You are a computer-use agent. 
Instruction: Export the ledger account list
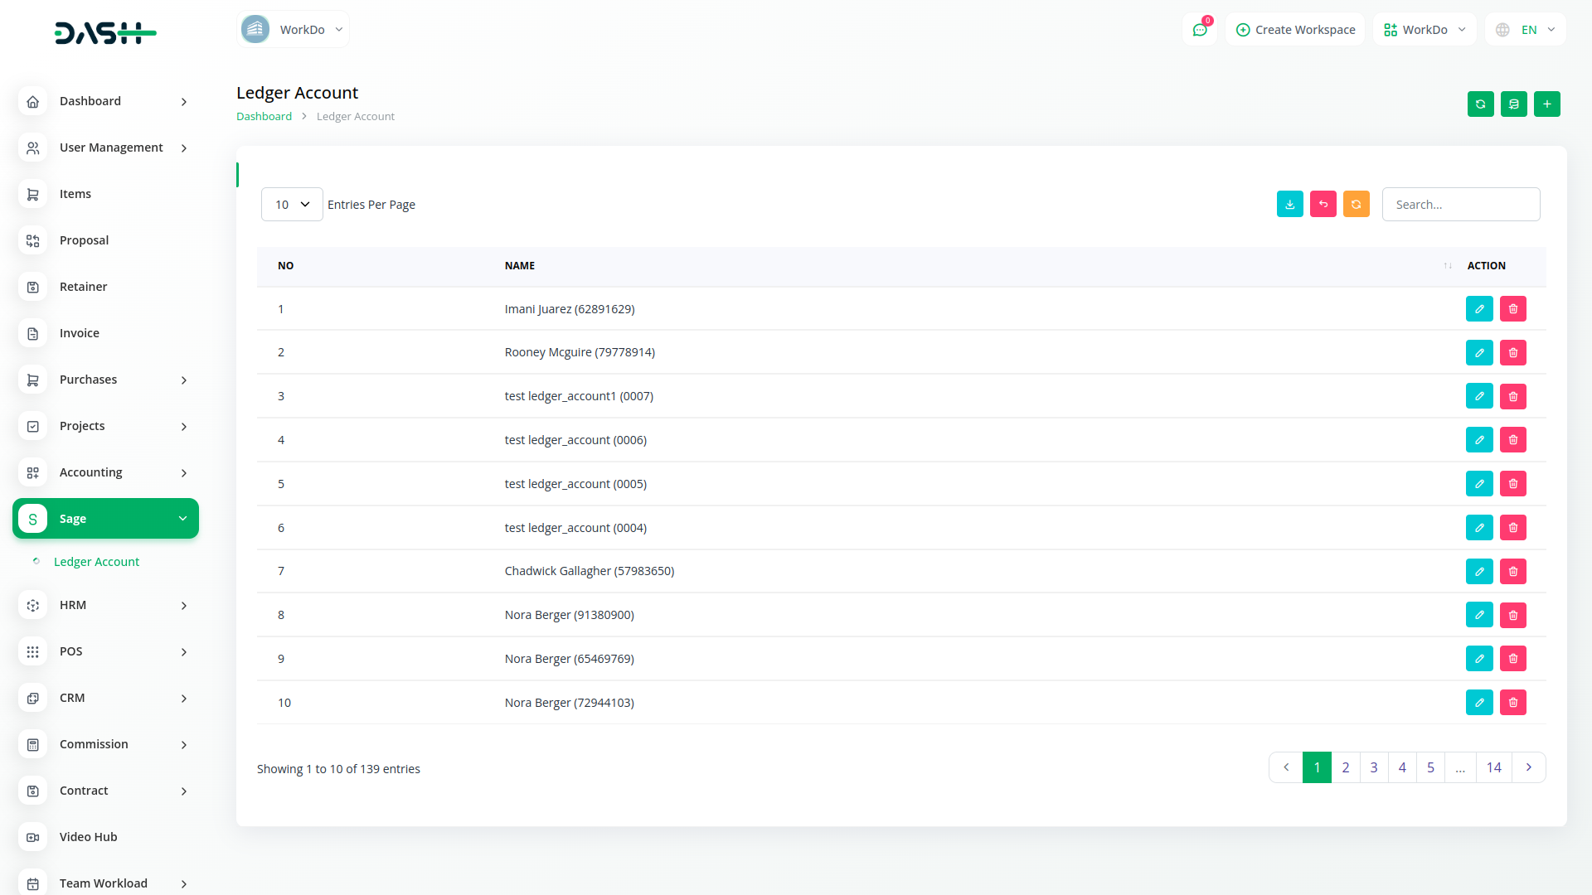[x=1289, y=204]
